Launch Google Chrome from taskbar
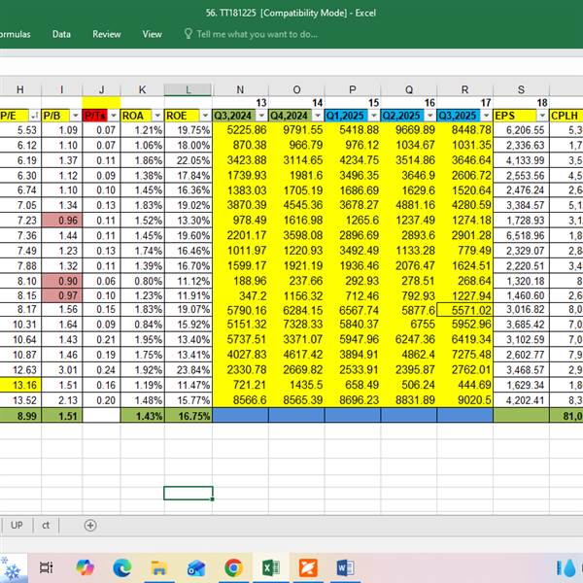The width and height of the screenshot is (583, 583). click(x=233, y=567)
